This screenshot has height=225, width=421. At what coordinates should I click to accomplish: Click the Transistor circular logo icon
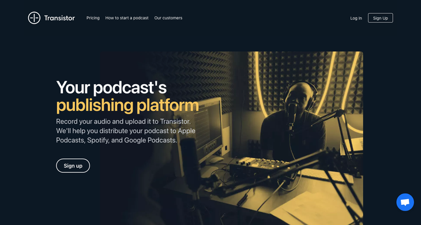tap(34, 18)
